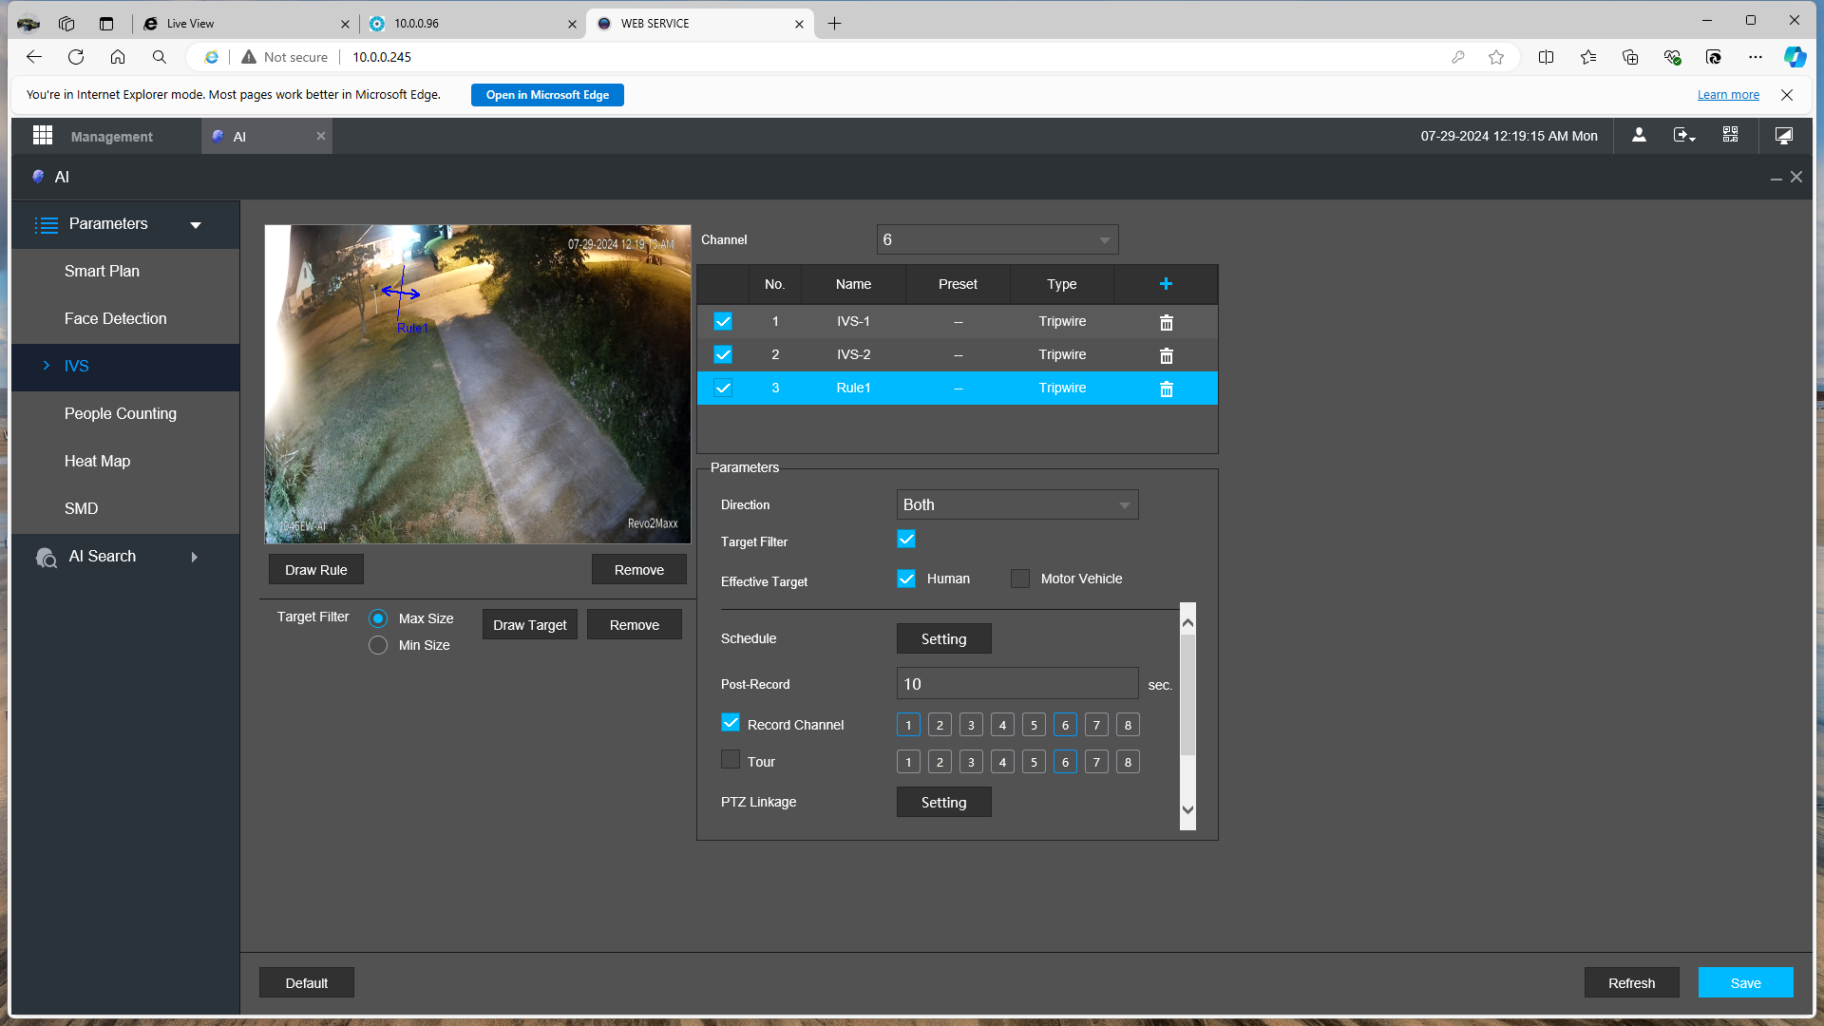The height and width of the screenshot is (1026, 1824).
Task: Open the logout icon menu in header
Action: click(1684, 136)
